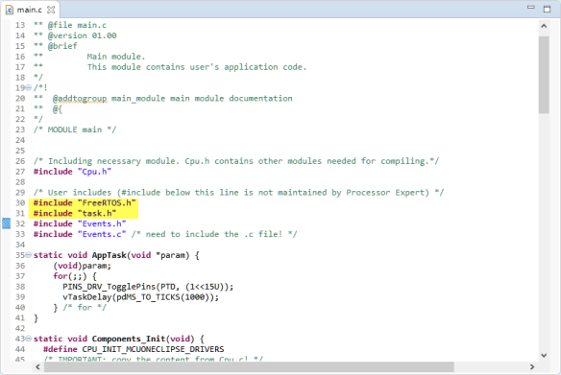Maximize the editor pane
The height and width of the screenshot is (375, 561).
tap(547, 9)
